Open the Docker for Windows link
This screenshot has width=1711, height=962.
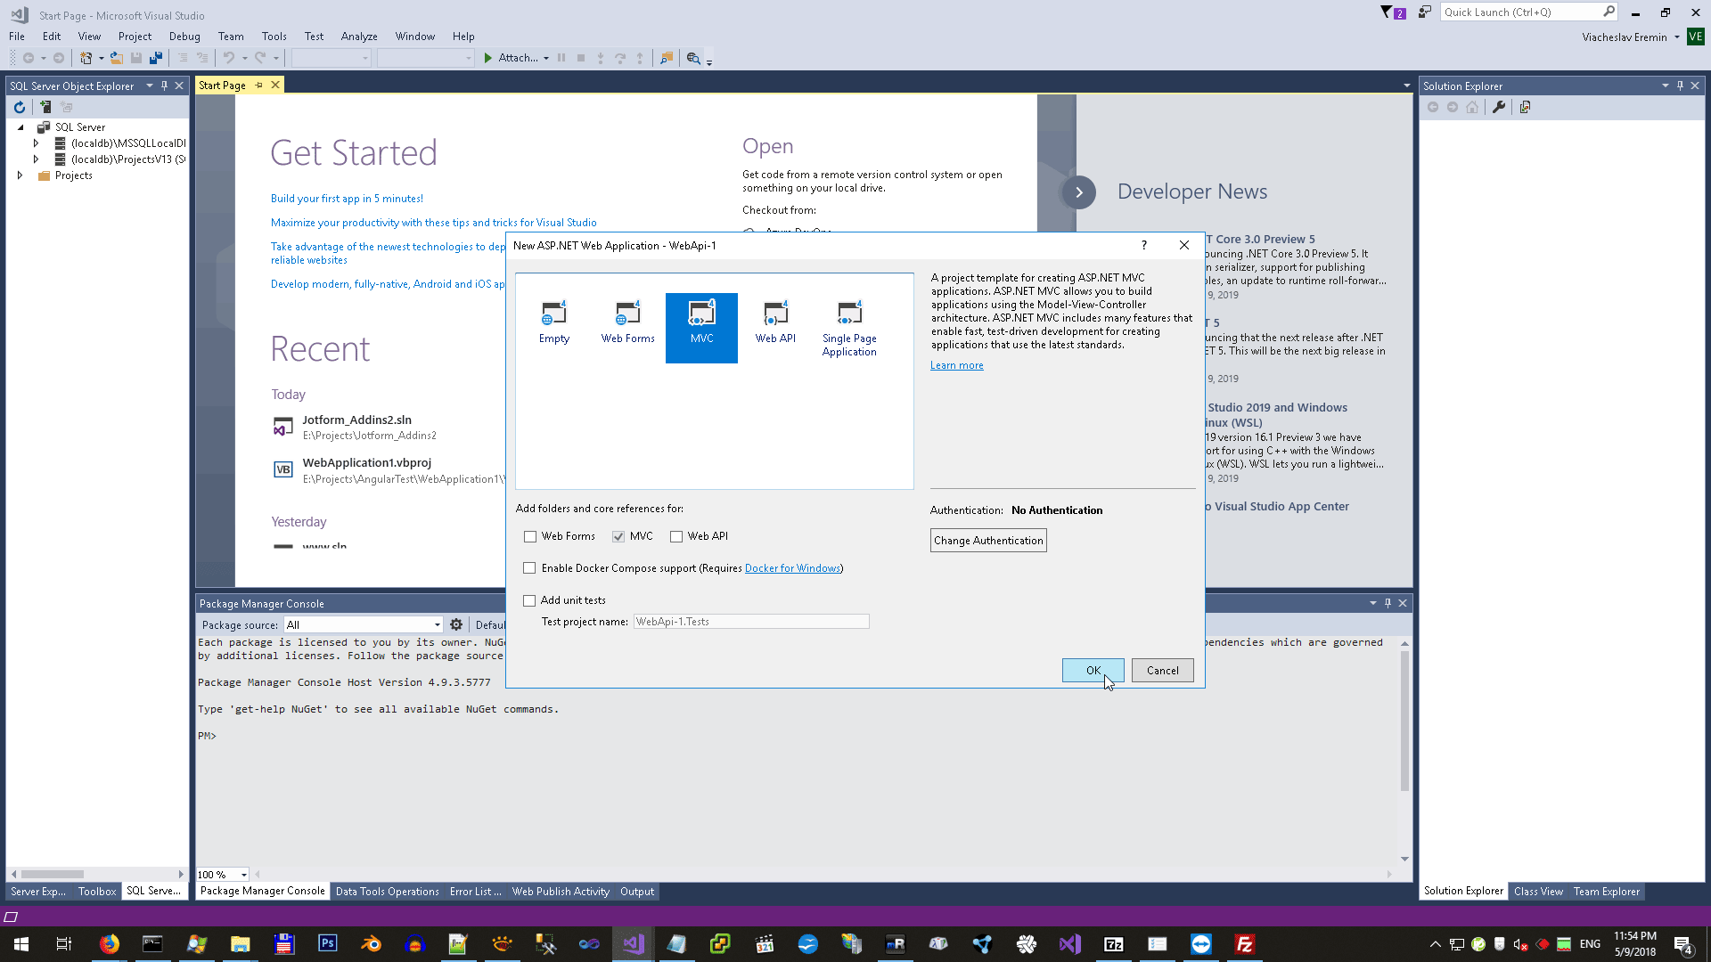point(792,568)
